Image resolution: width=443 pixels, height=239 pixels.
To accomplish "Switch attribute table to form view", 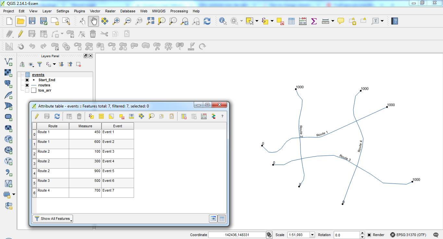I will (213, 219).
